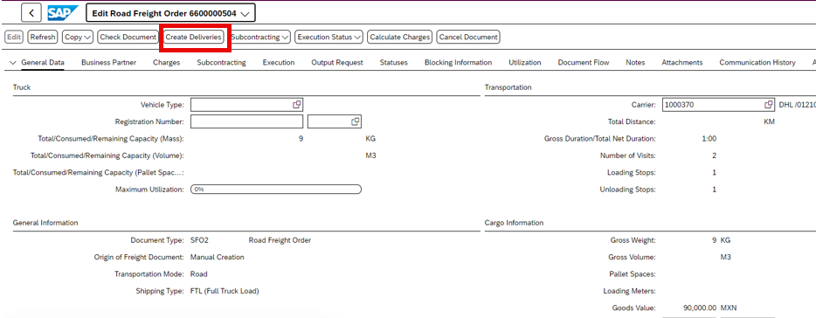Click the Cancel Document button
This screenshot has width=816, height=318.
coord(468,37)
